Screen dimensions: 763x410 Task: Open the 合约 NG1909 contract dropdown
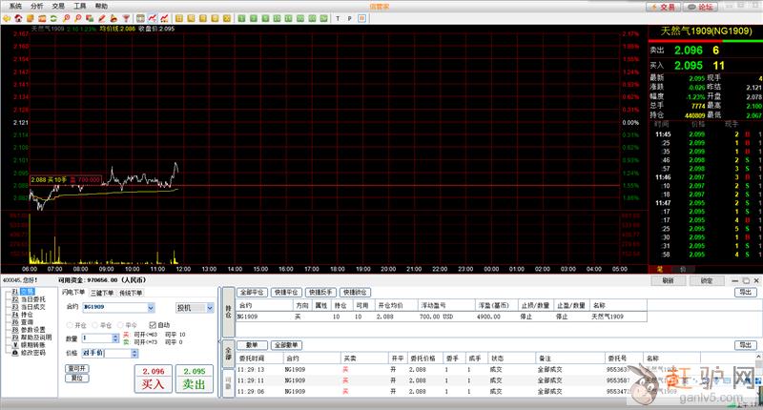(x=151, y=307)
